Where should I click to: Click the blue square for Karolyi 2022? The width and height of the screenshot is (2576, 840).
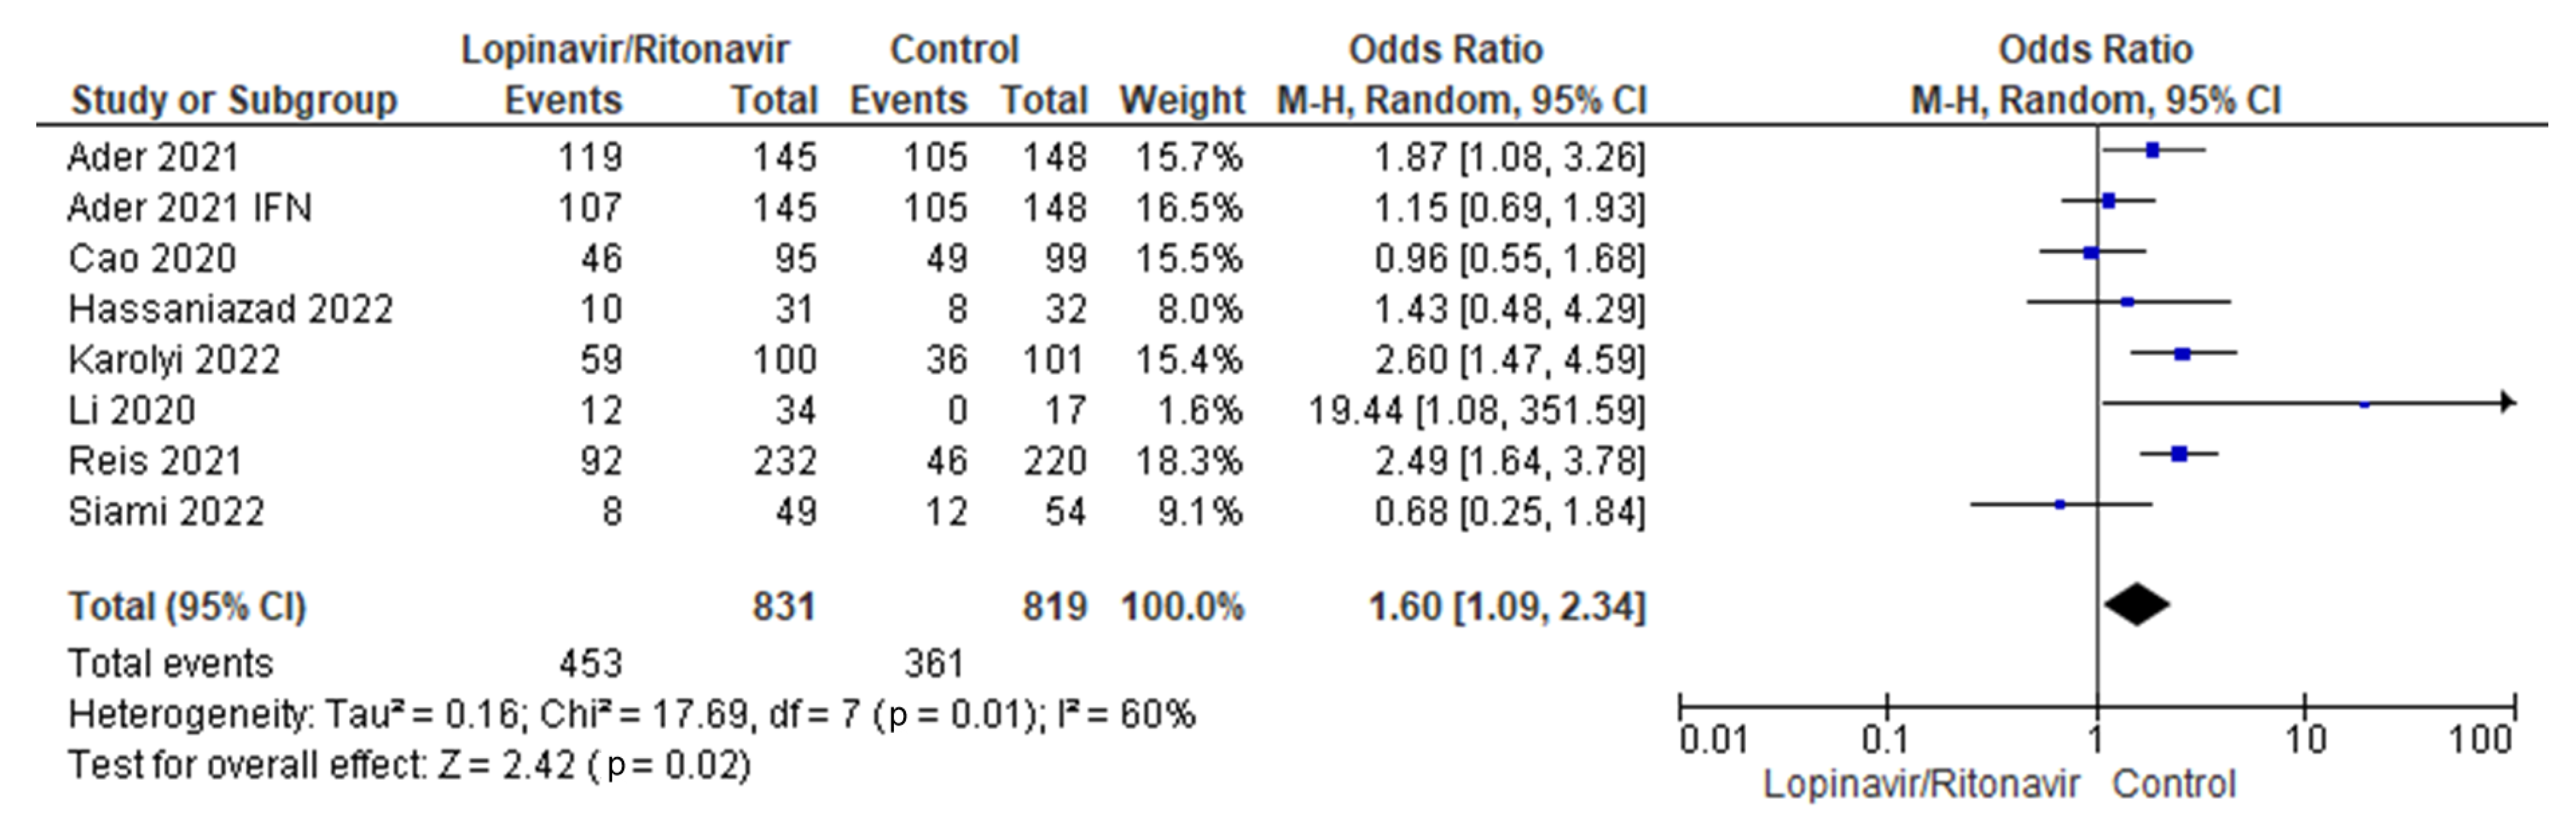(2182, 354)
